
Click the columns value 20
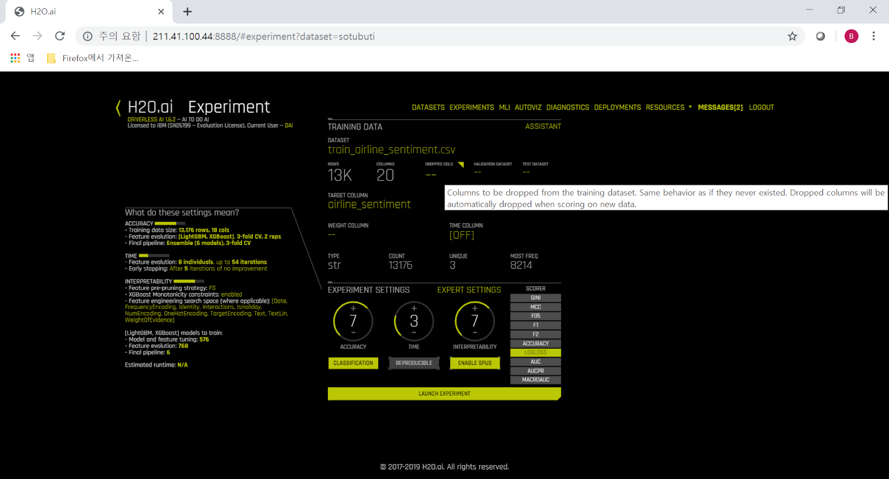385,175
